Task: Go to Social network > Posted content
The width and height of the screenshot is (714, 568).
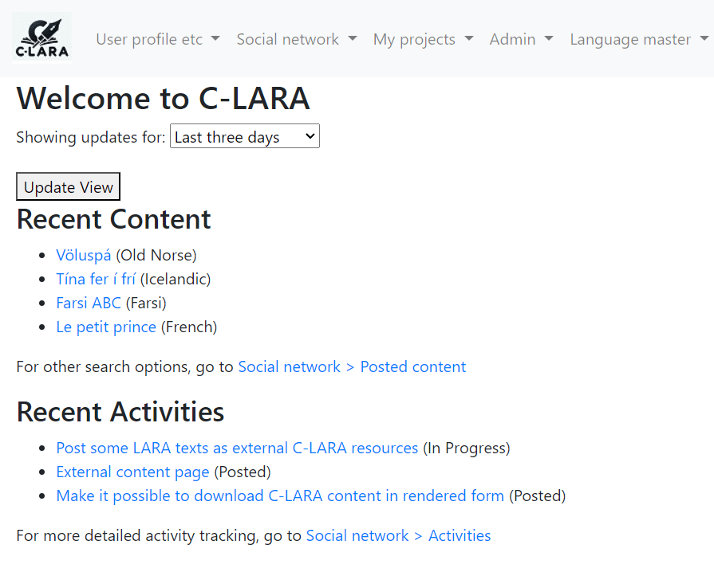Action: 352,366
